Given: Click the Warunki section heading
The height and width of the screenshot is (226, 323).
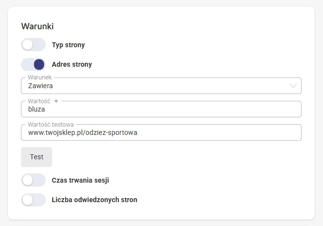Looking at the screenshot, I should tap(38, 26).
